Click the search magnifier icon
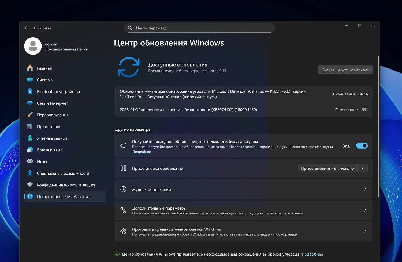Image resolution: width=402 pixels, height=262 pixels. pyautogui.click(x=130, y=28)
